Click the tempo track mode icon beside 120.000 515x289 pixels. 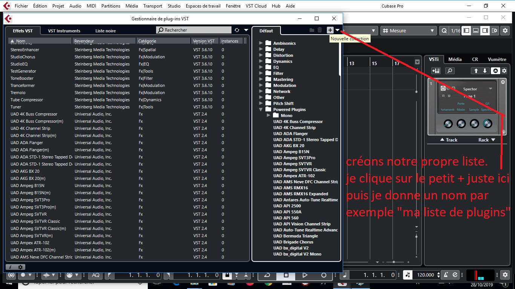click(408, 275)
